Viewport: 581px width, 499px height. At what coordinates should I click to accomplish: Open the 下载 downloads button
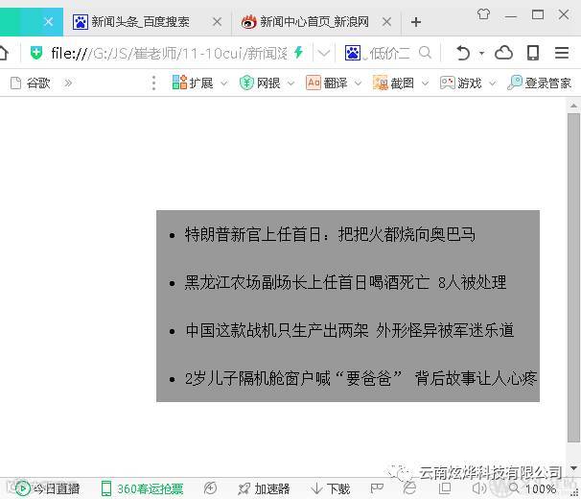tap(331, 488)
